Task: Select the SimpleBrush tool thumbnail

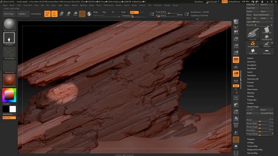Action: tap(253, 44)
